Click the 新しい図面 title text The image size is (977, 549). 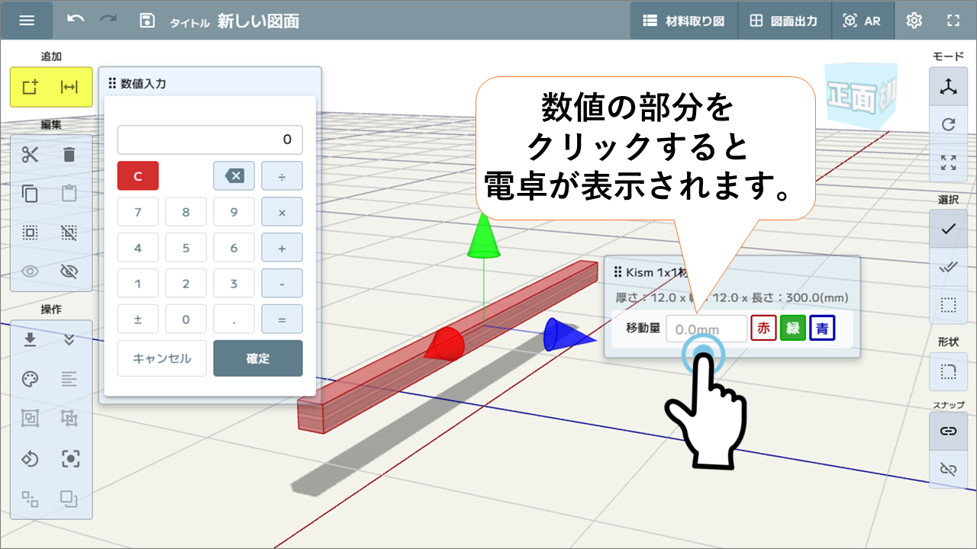click(x=258, y=21)
